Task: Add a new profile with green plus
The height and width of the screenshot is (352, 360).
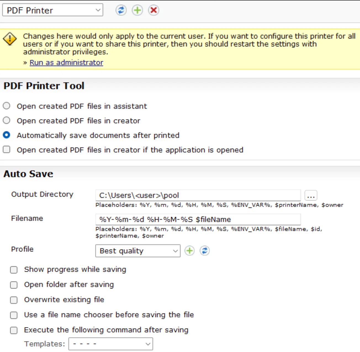Action: click(x=189, y=251)
